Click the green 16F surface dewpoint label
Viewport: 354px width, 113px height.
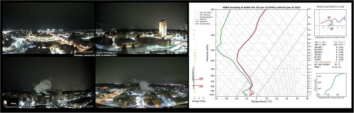coord(246,95)
